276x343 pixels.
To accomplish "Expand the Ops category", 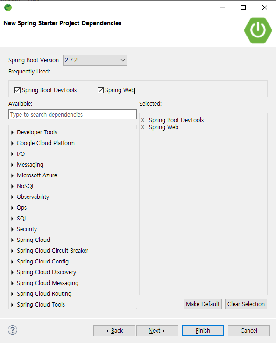I will pos(12,208).
